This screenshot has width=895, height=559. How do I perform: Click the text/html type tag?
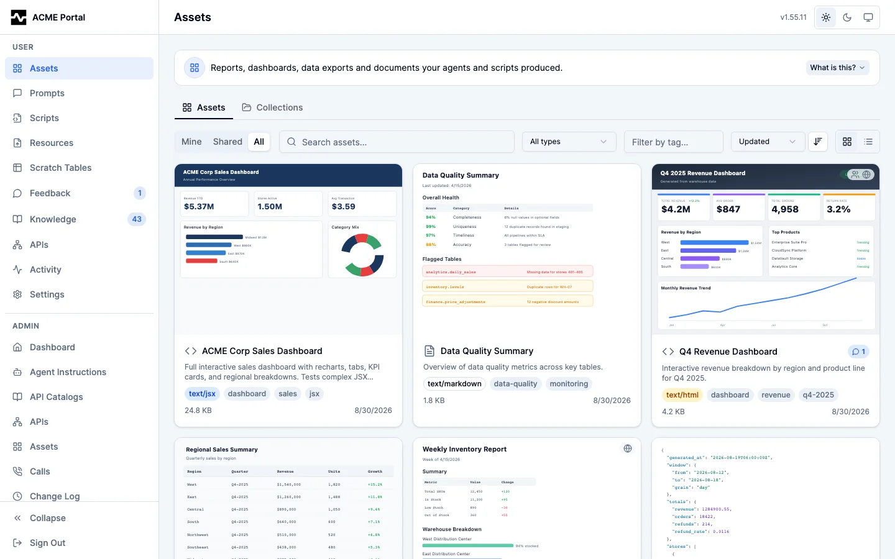[x=682, y=395]
